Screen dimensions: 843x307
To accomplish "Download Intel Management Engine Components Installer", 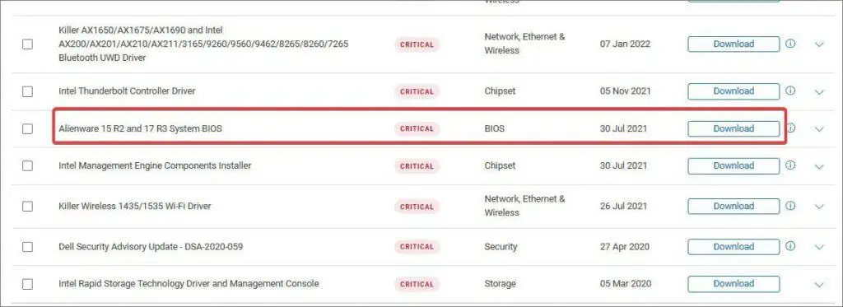I will pos(734,165).
